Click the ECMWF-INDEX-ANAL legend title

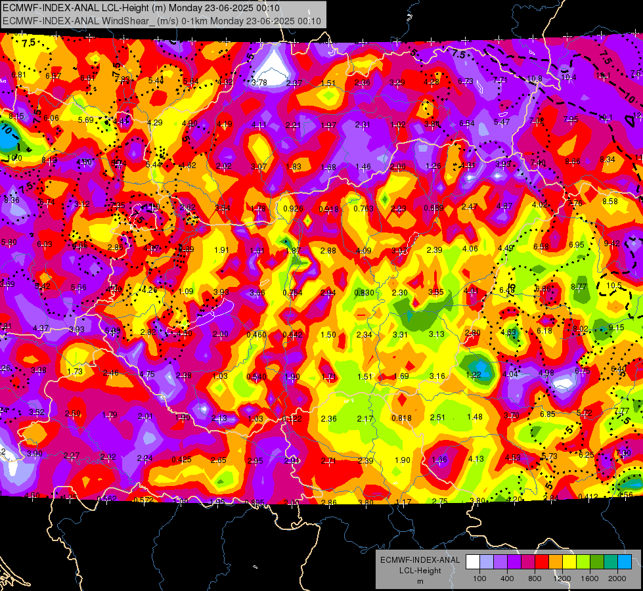click(420, 560)
